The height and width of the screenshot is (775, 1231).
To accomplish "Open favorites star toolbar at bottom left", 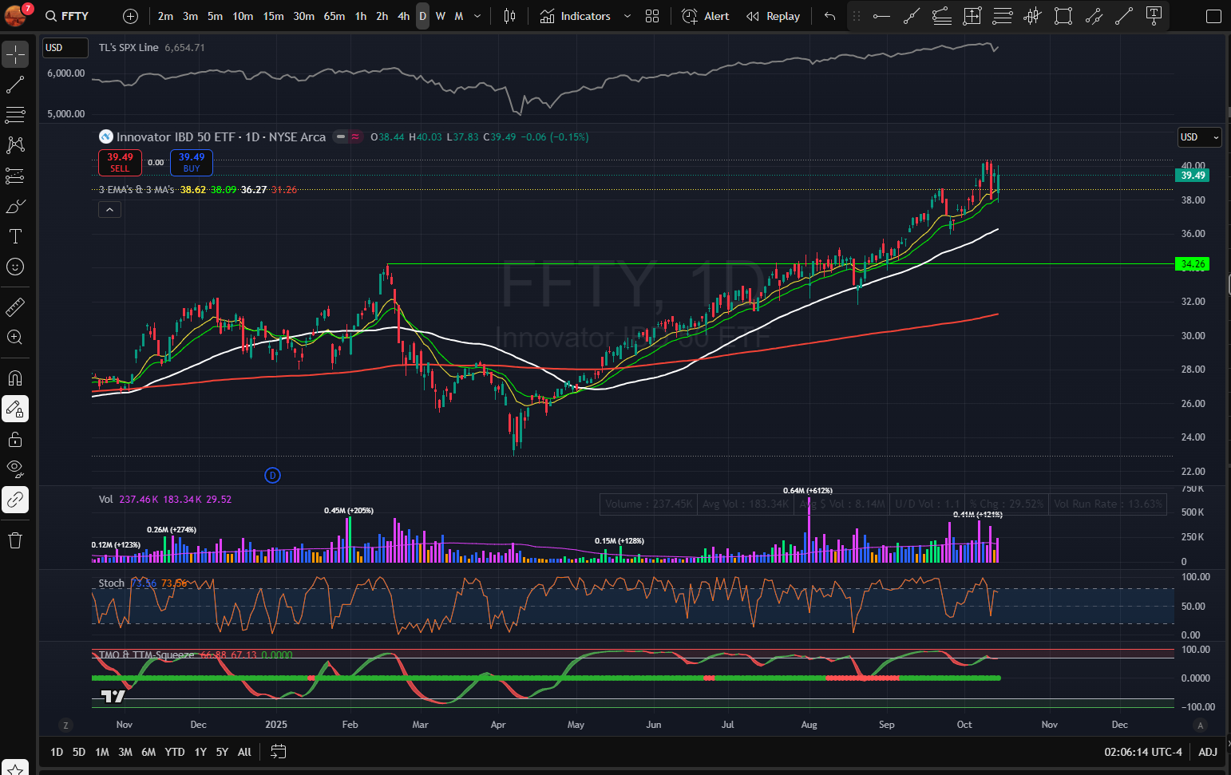I will [15, 769].
